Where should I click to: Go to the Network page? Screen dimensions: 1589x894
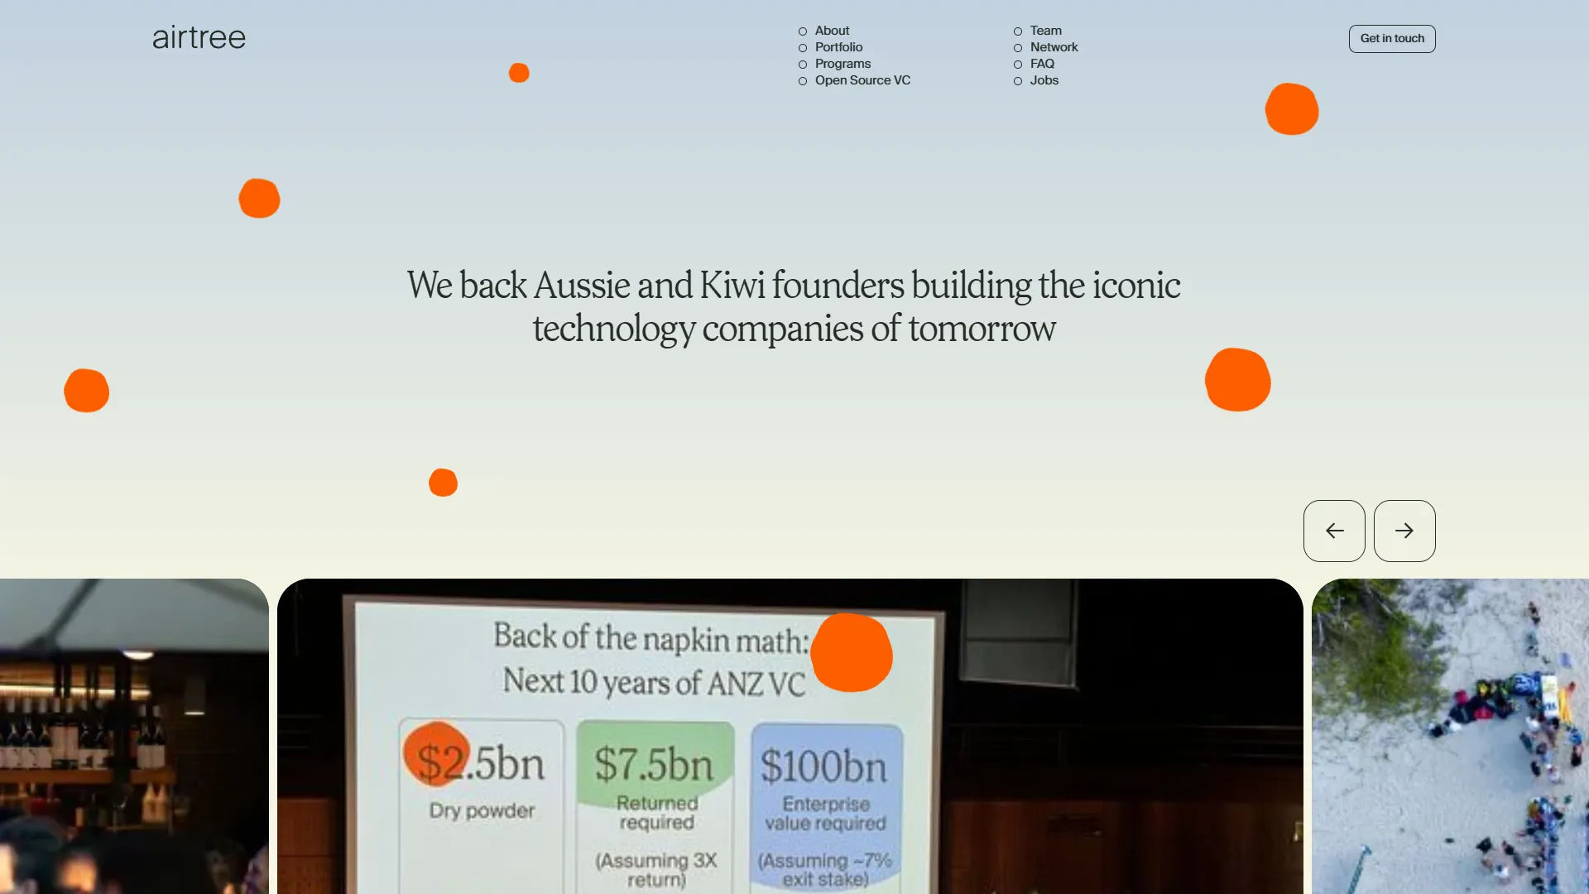[x=1054, y=47]
